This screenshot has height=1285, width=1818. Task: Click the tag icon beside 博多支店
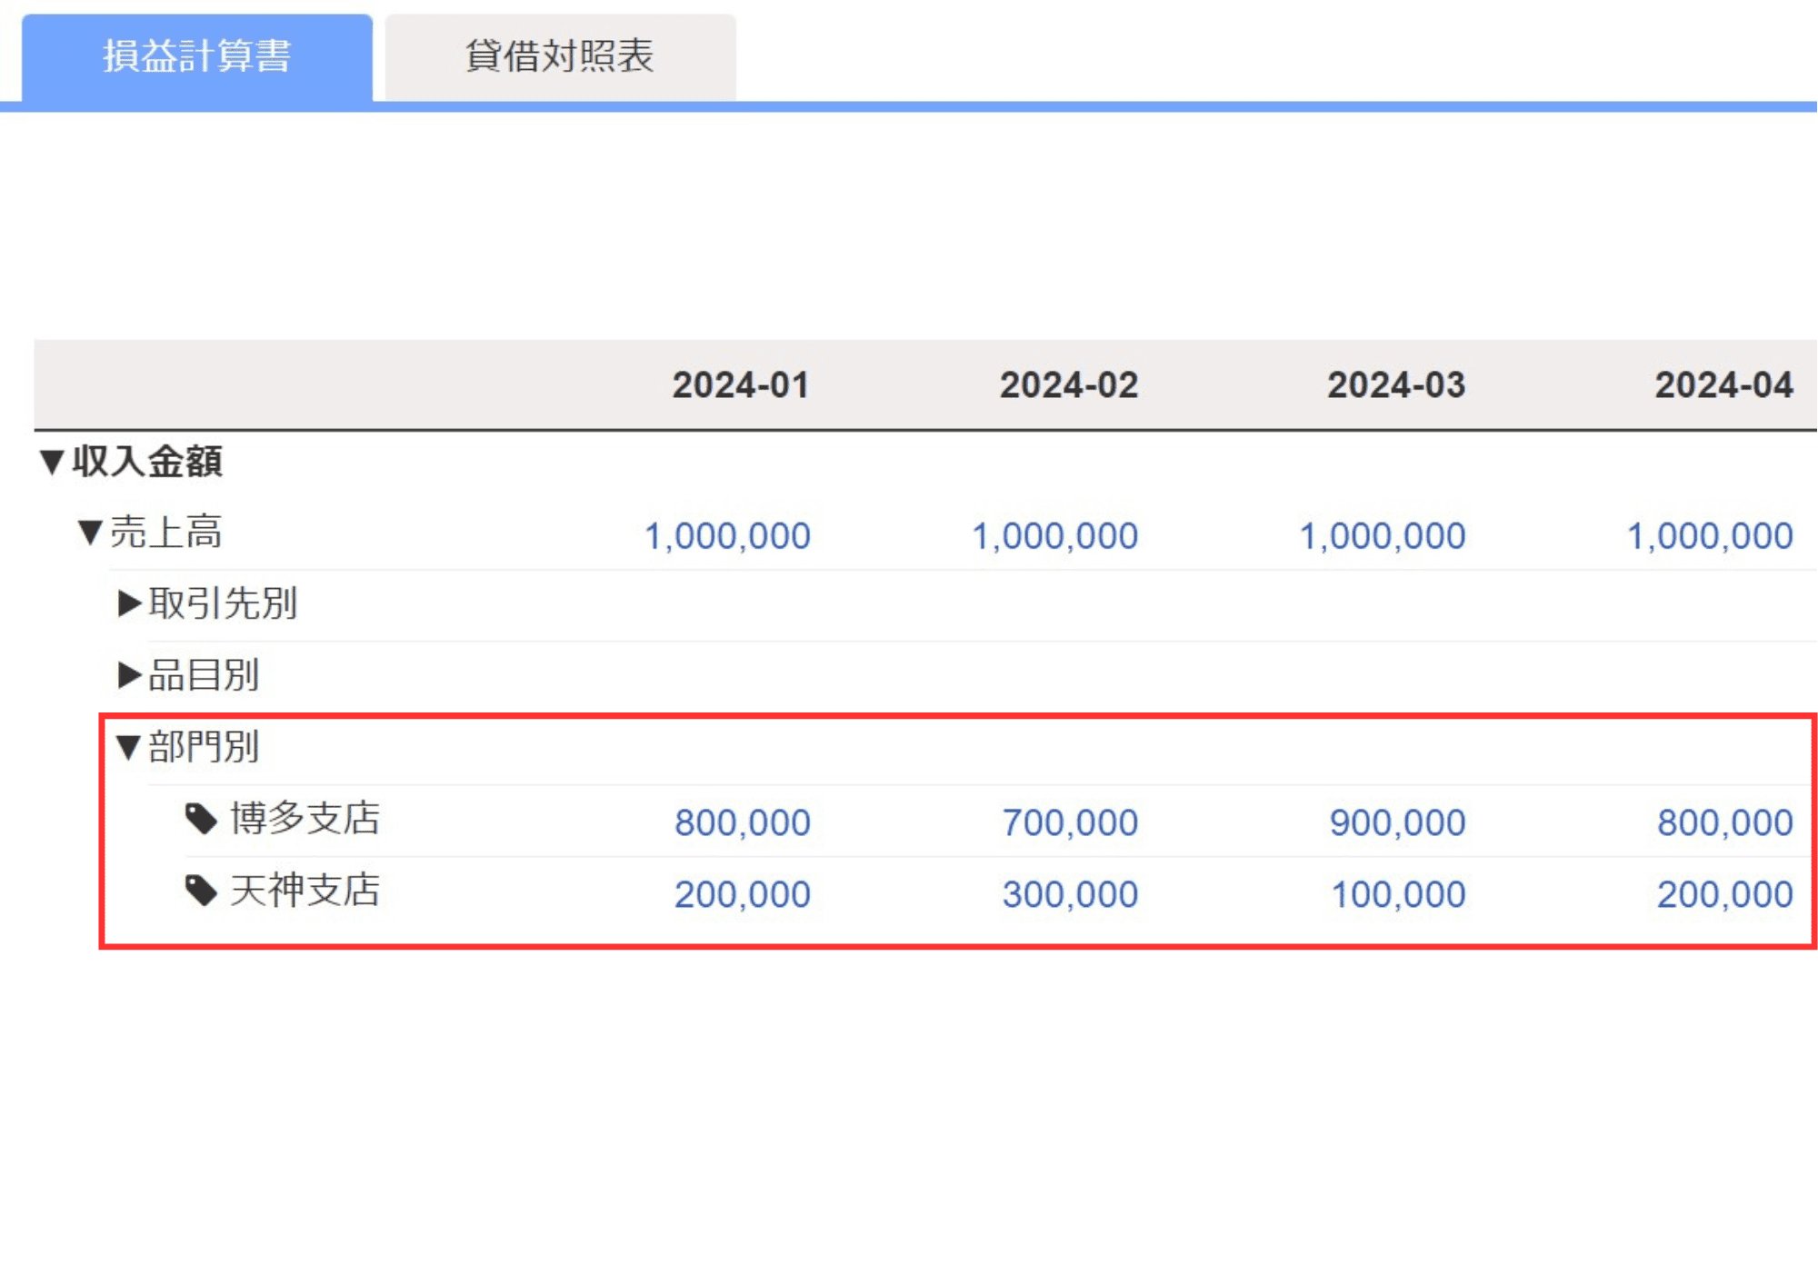coord(201,819)
